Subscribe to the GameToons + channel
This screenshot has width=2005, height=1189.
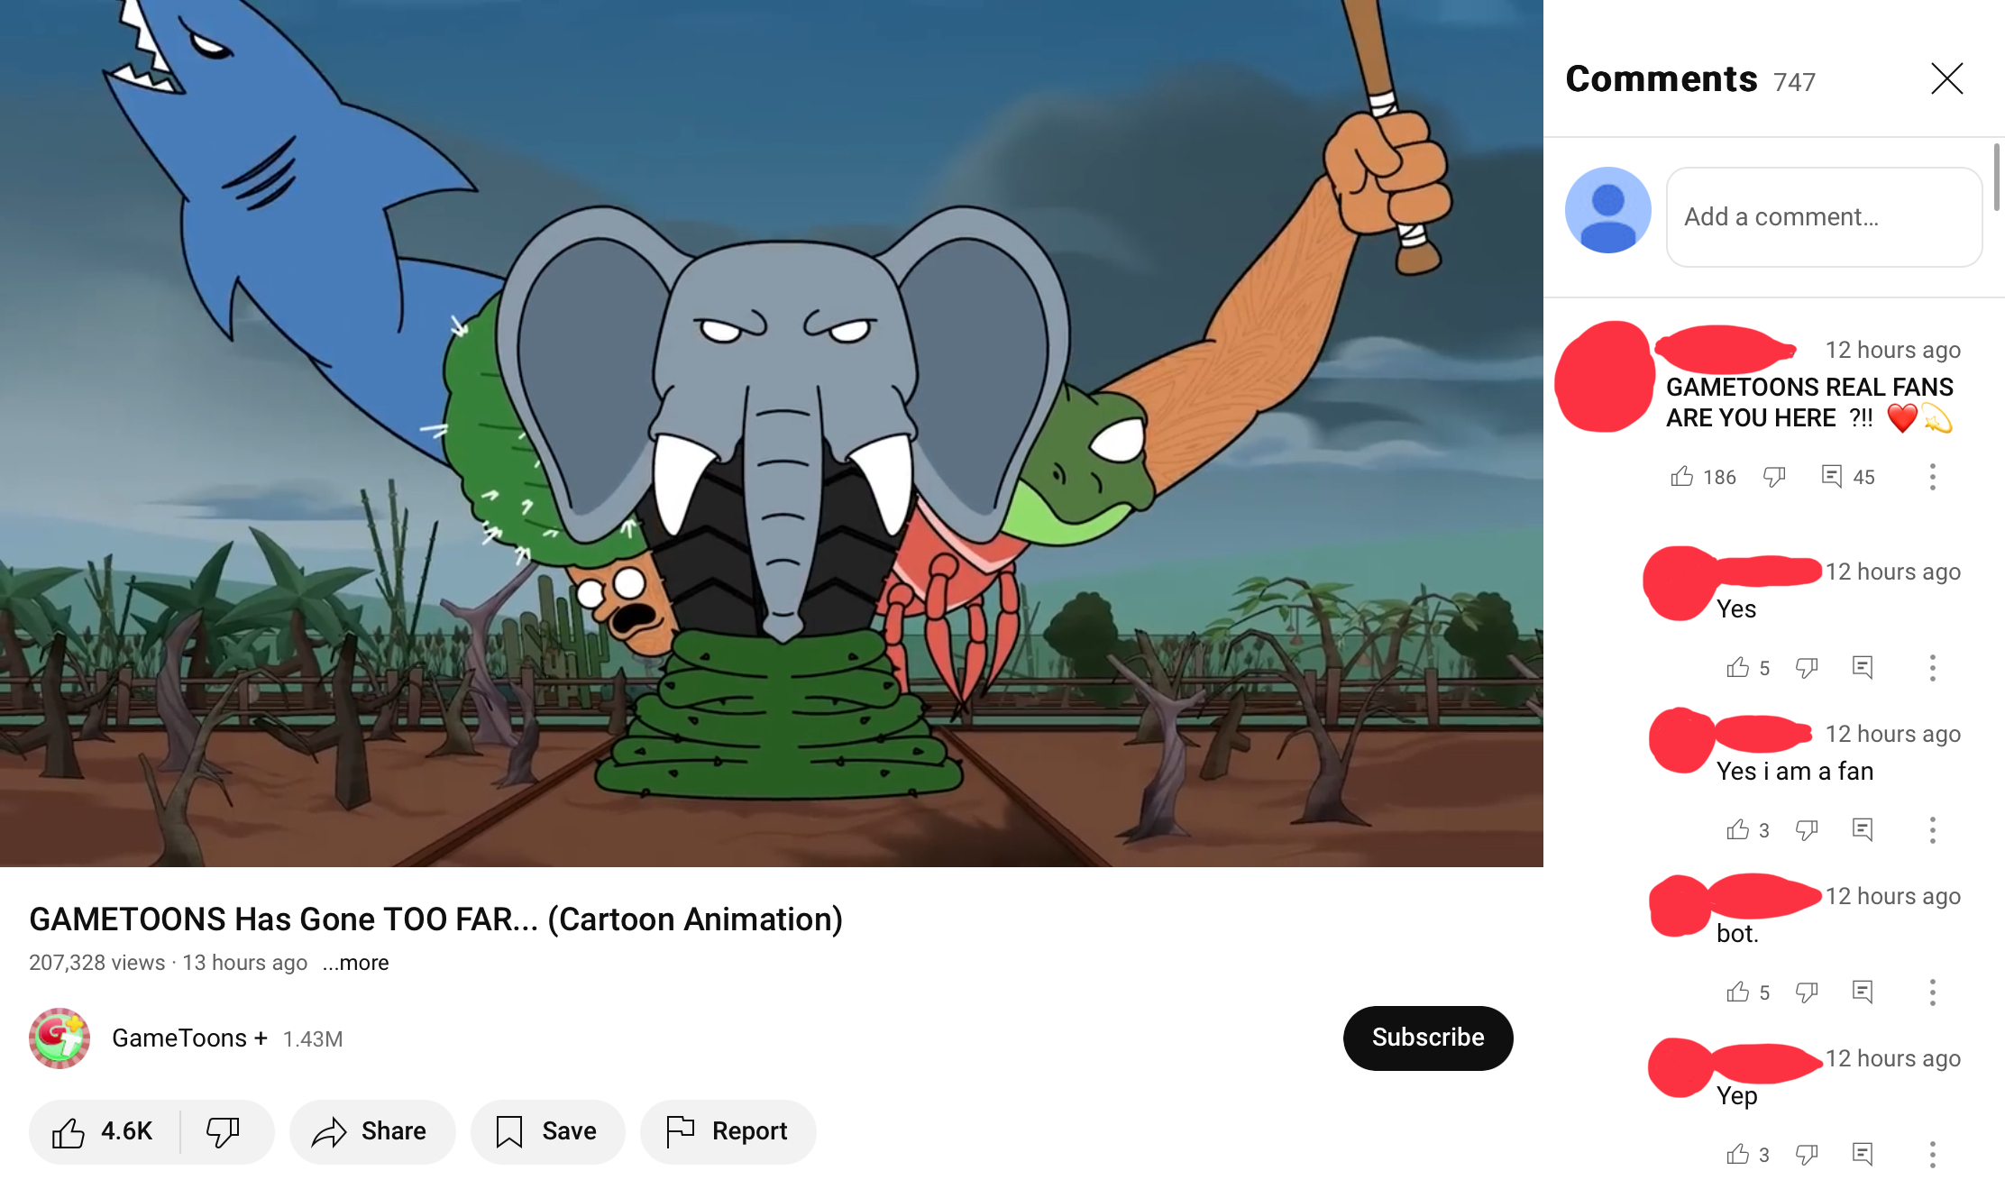pyautogui.click(x=1427, y=1038)
